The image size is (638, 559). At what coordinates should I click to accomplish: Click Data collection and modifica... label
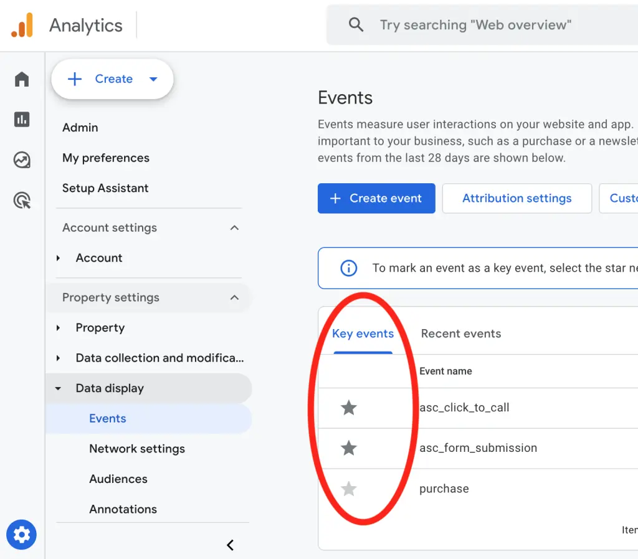coord(160,358)
